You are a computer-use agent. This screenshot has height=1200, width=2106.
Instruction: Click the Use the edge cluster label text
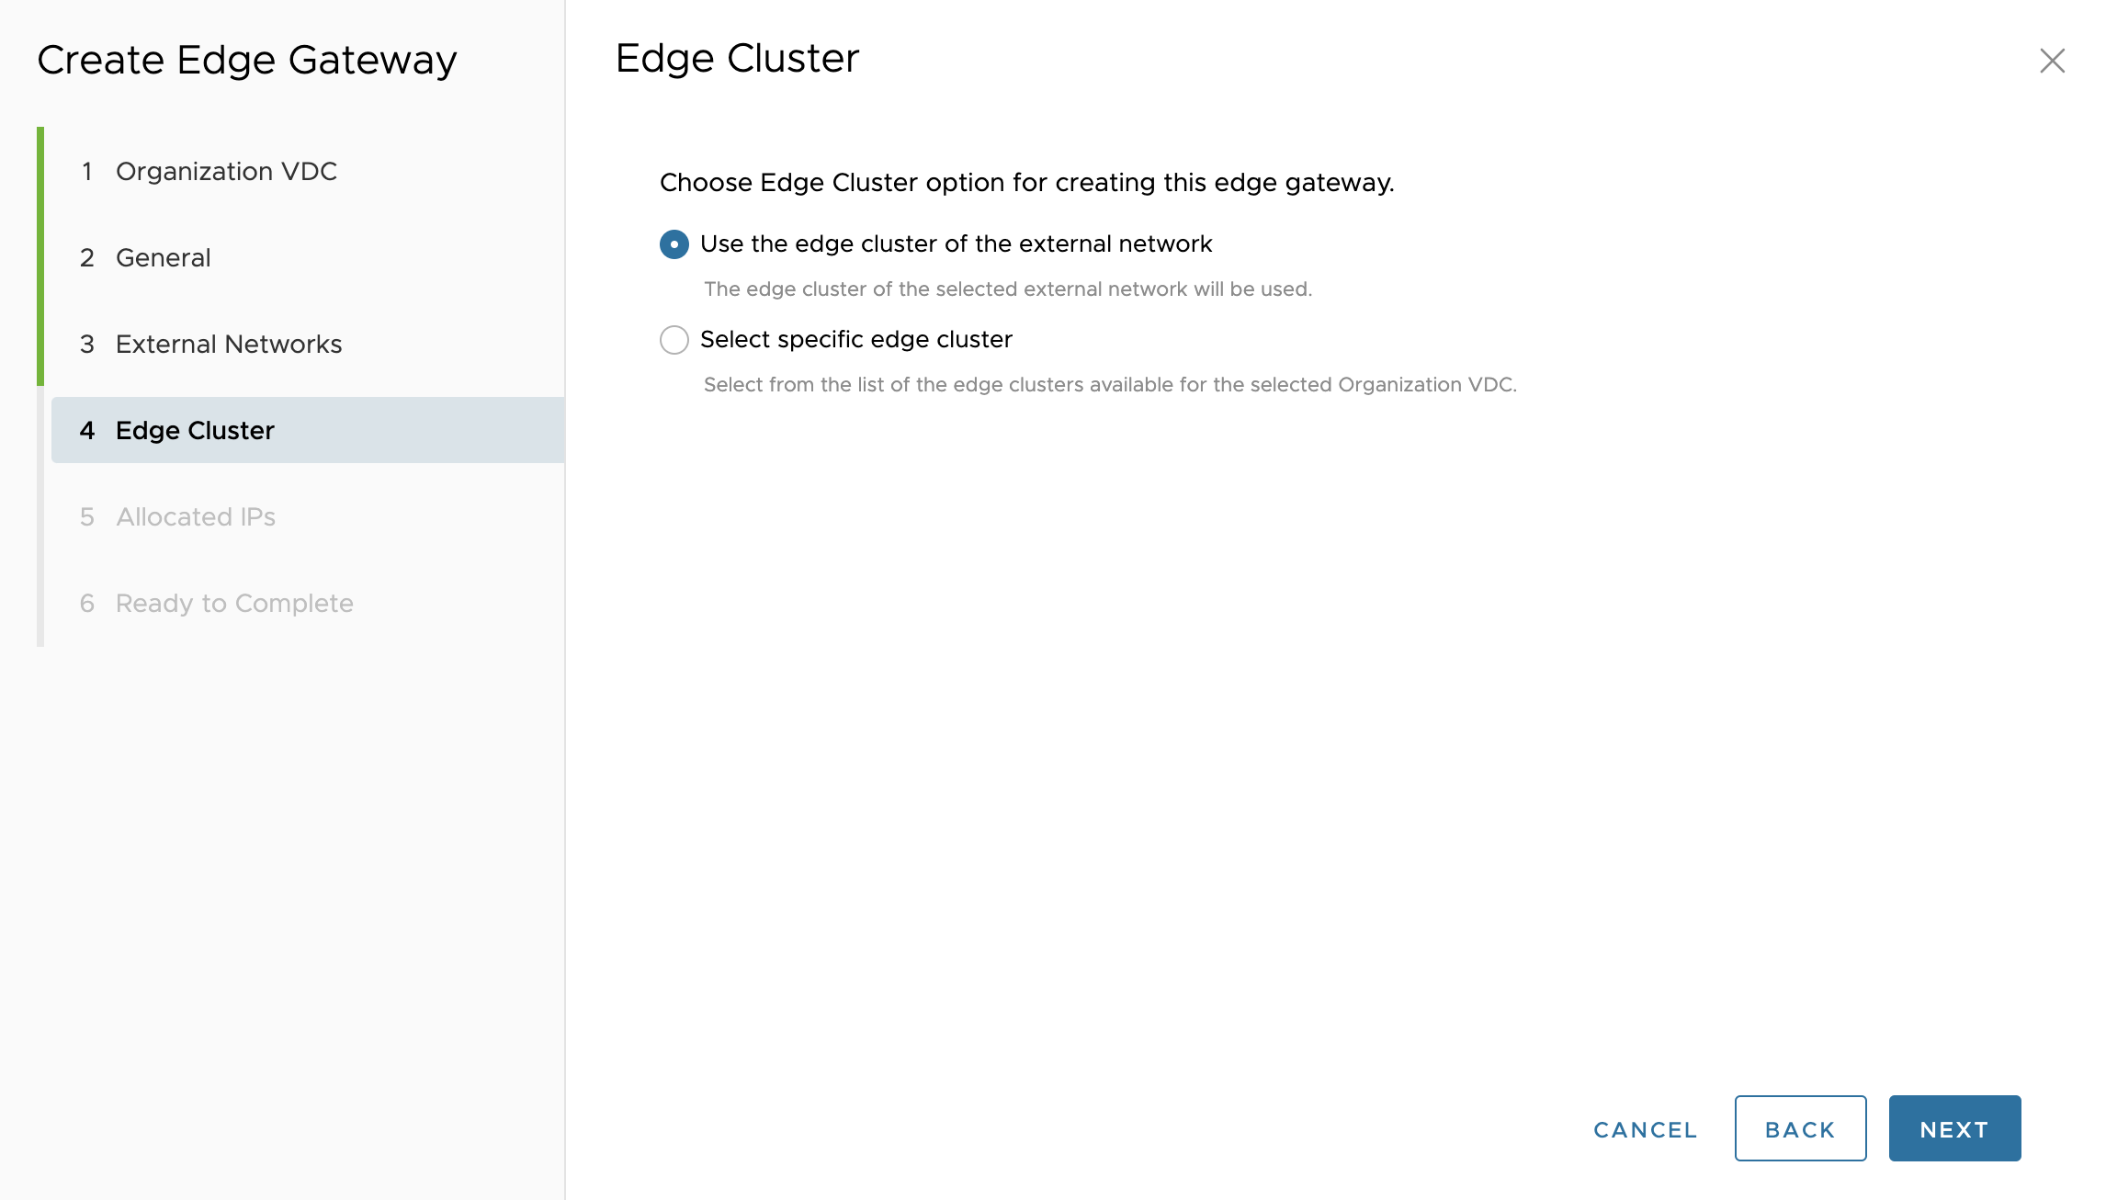[956, 244]
